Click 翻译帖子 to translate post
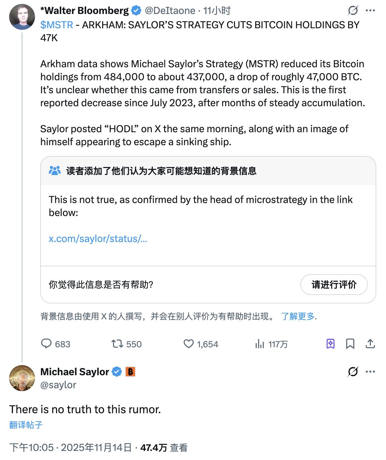 pos(26,425)
